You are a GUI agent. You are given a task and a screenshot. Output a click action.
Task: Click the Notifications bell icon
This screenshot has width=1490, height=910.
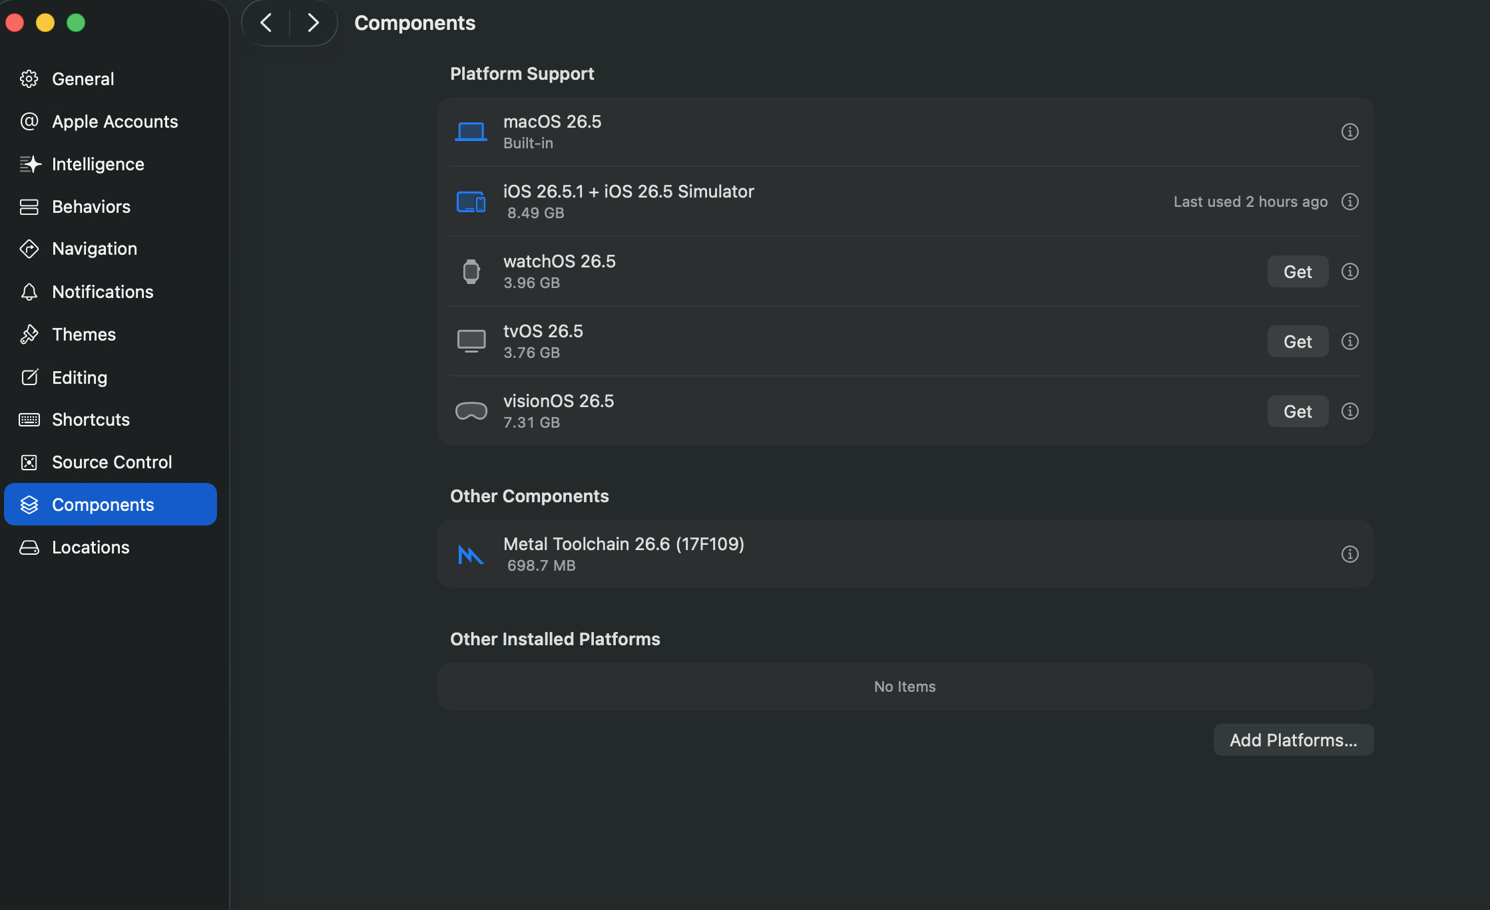29,291
